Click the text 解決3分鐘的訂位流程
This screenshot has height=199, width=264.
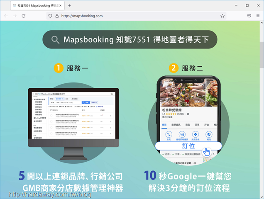pyautogui.click(x=189, y=188)
